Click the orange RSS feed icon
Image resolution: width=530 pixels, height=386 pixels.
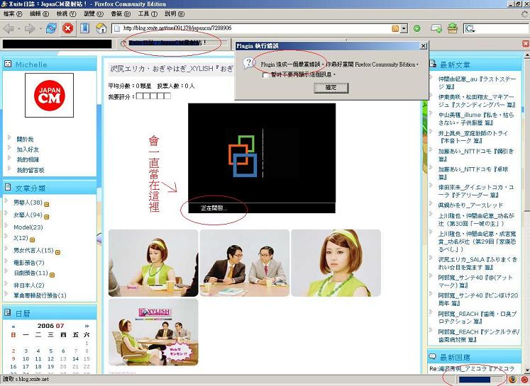[x=395, y=28]
